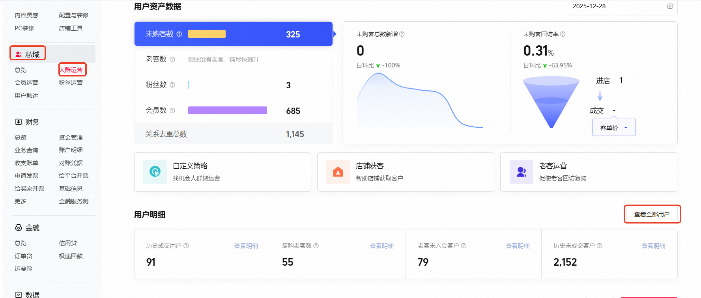Image resolution: width=701 pixels, height=298 pixels.
Task: Open help icon beside 会员数
Action: 172,111
